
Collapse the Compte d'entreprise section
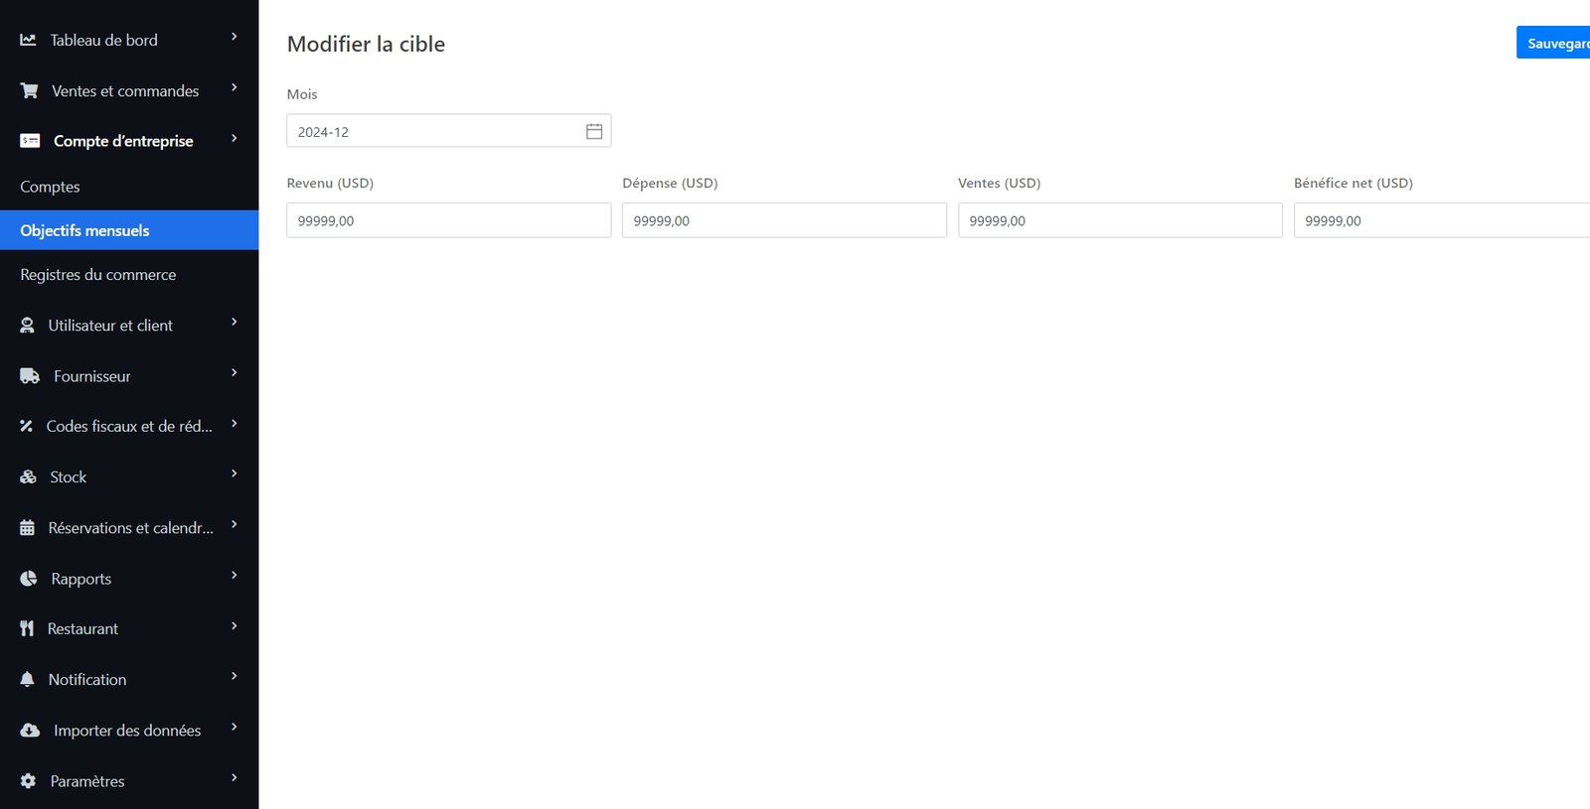pos(235,138)
